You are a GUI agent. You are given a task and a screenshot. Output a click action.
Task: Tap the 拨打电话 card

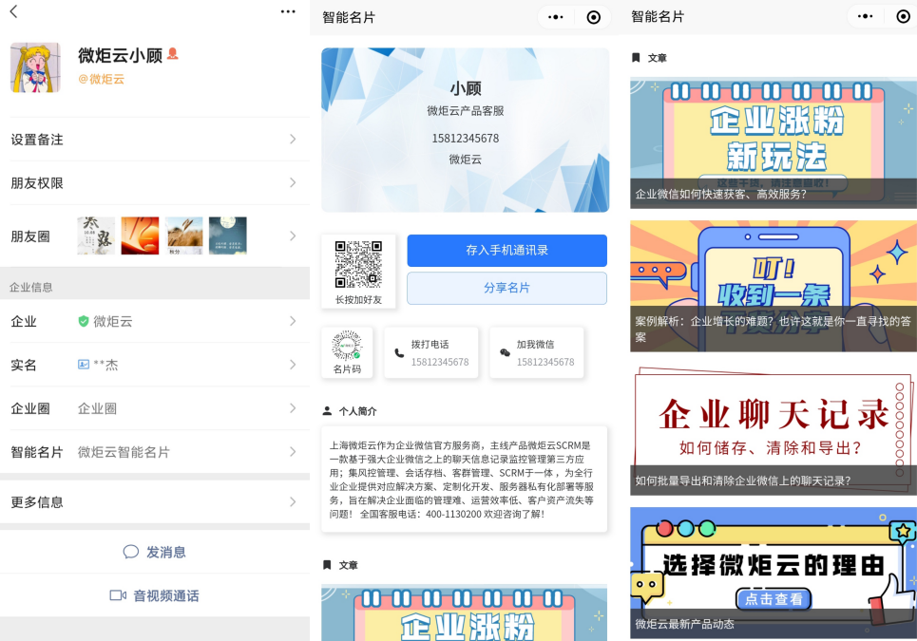pyautogui.click(x=431, y=352)
